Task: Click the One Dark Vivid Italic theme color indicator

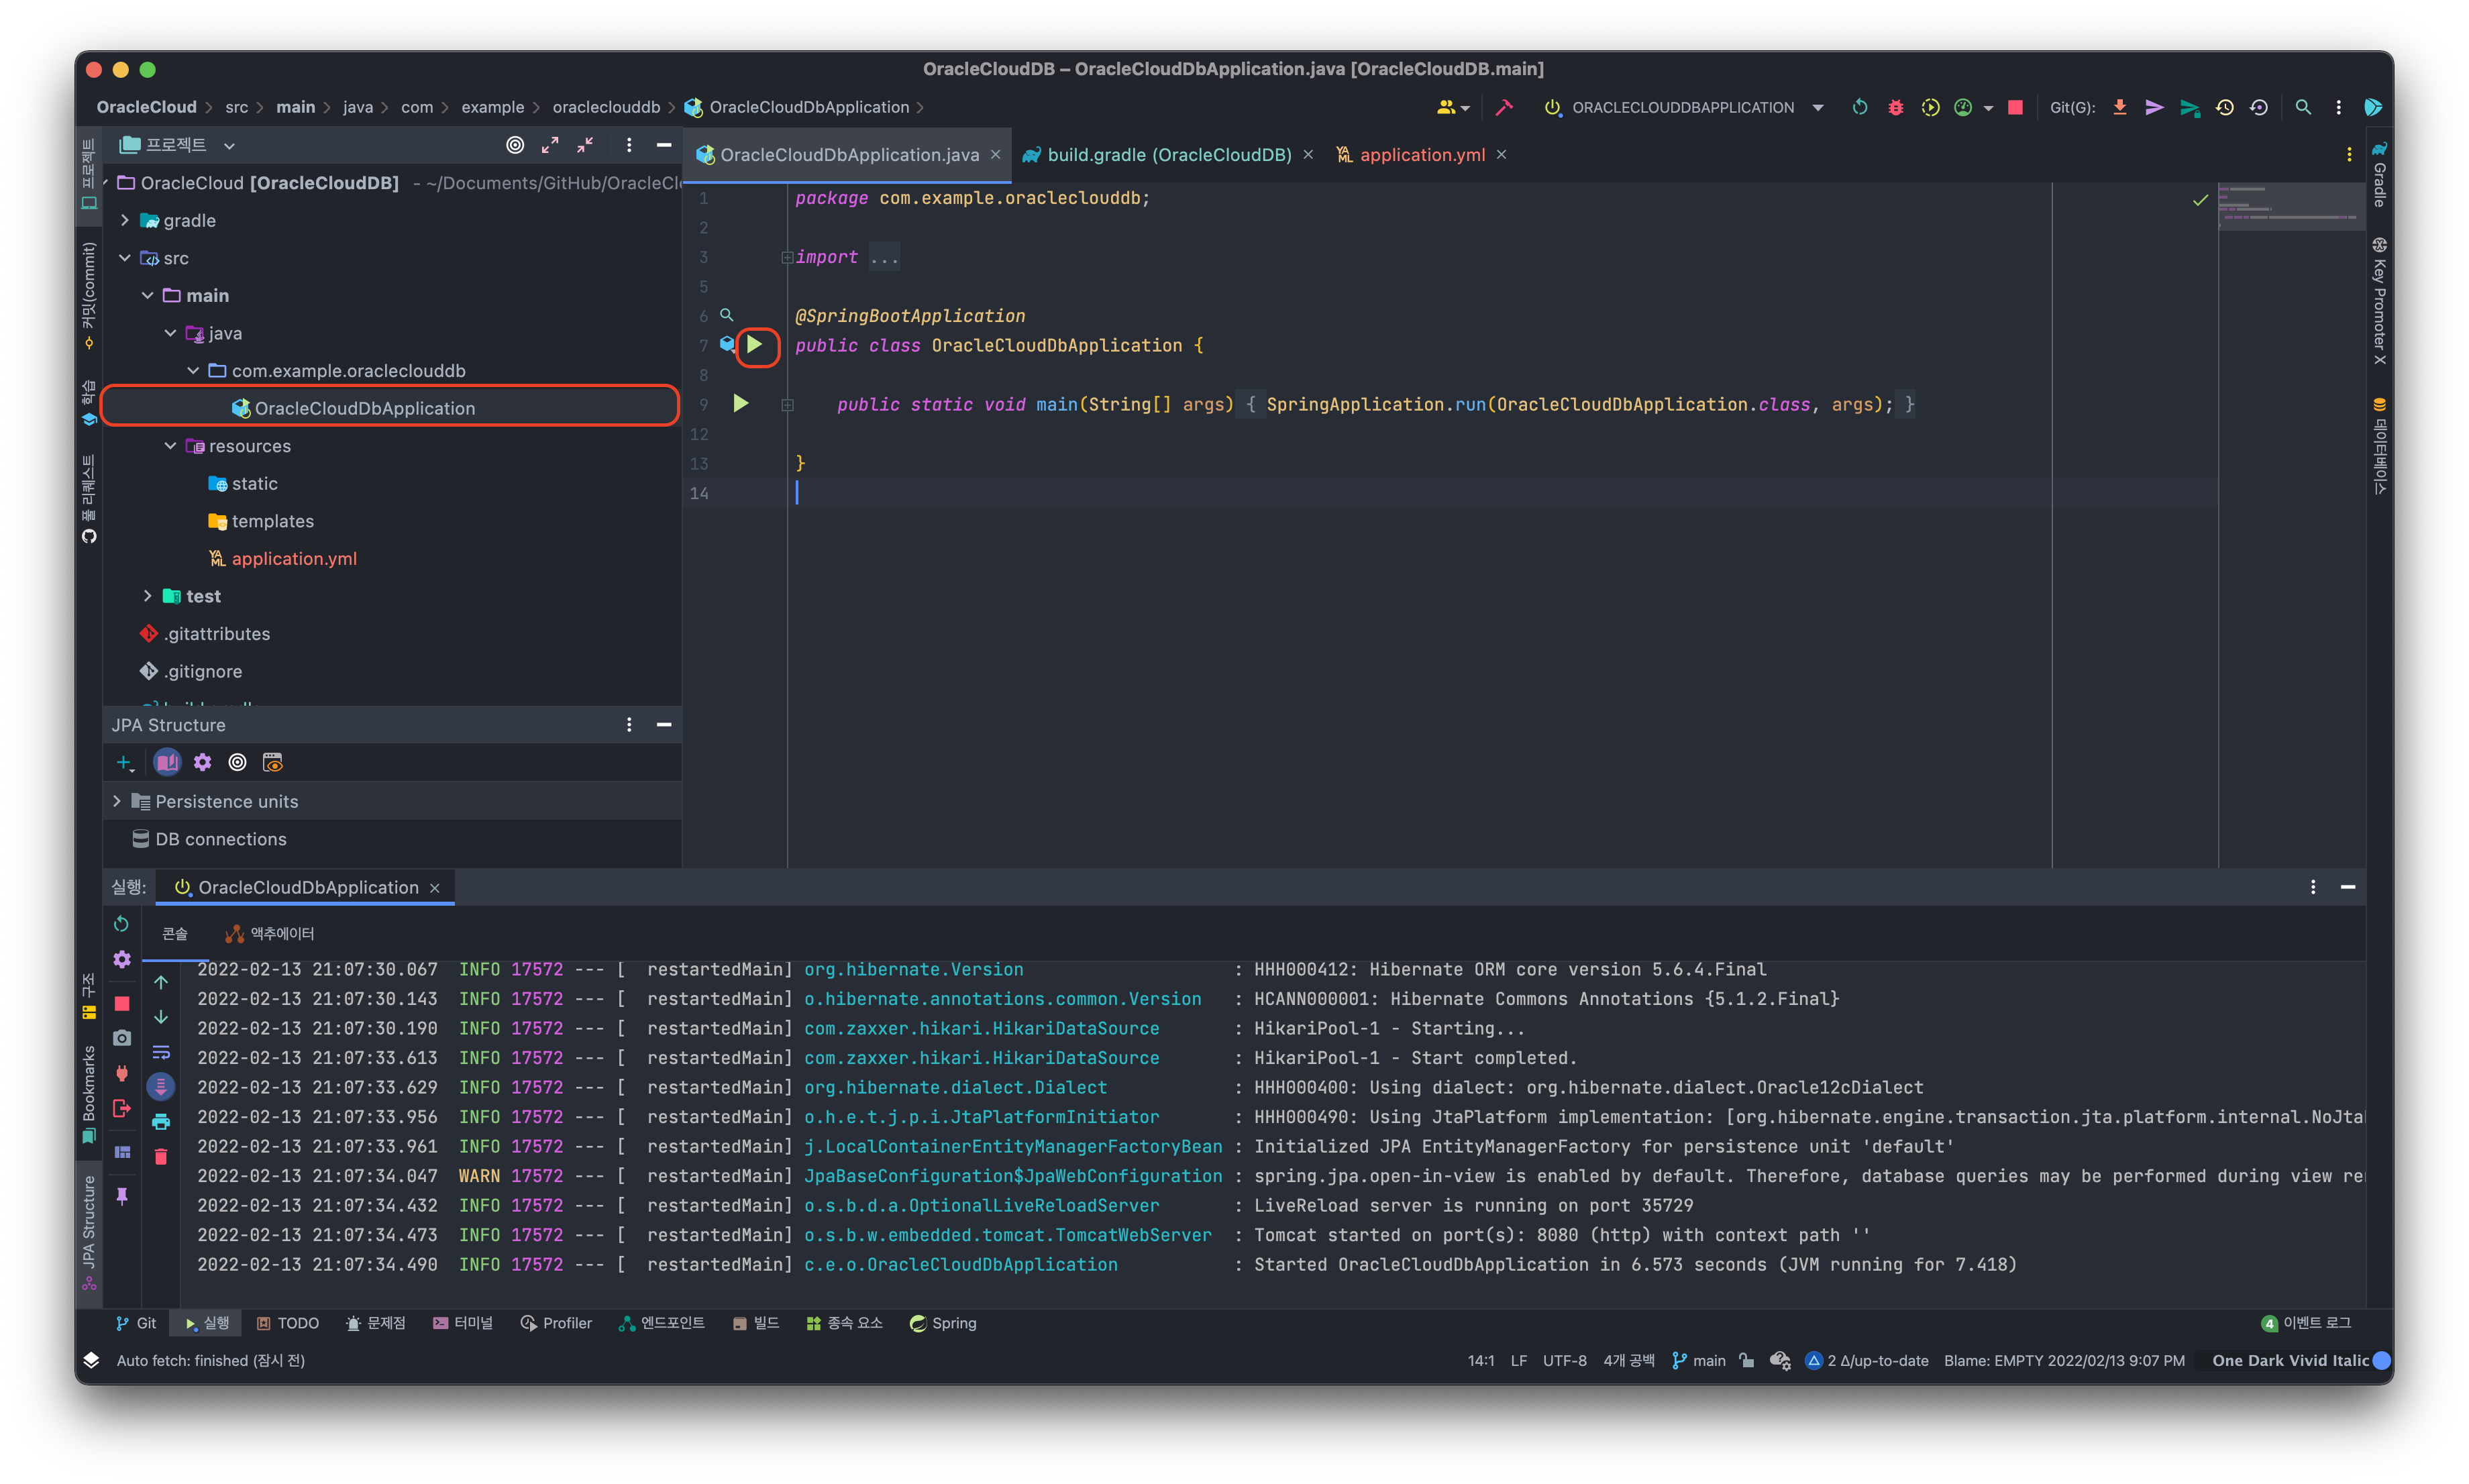Action: click(2381, 1360)
